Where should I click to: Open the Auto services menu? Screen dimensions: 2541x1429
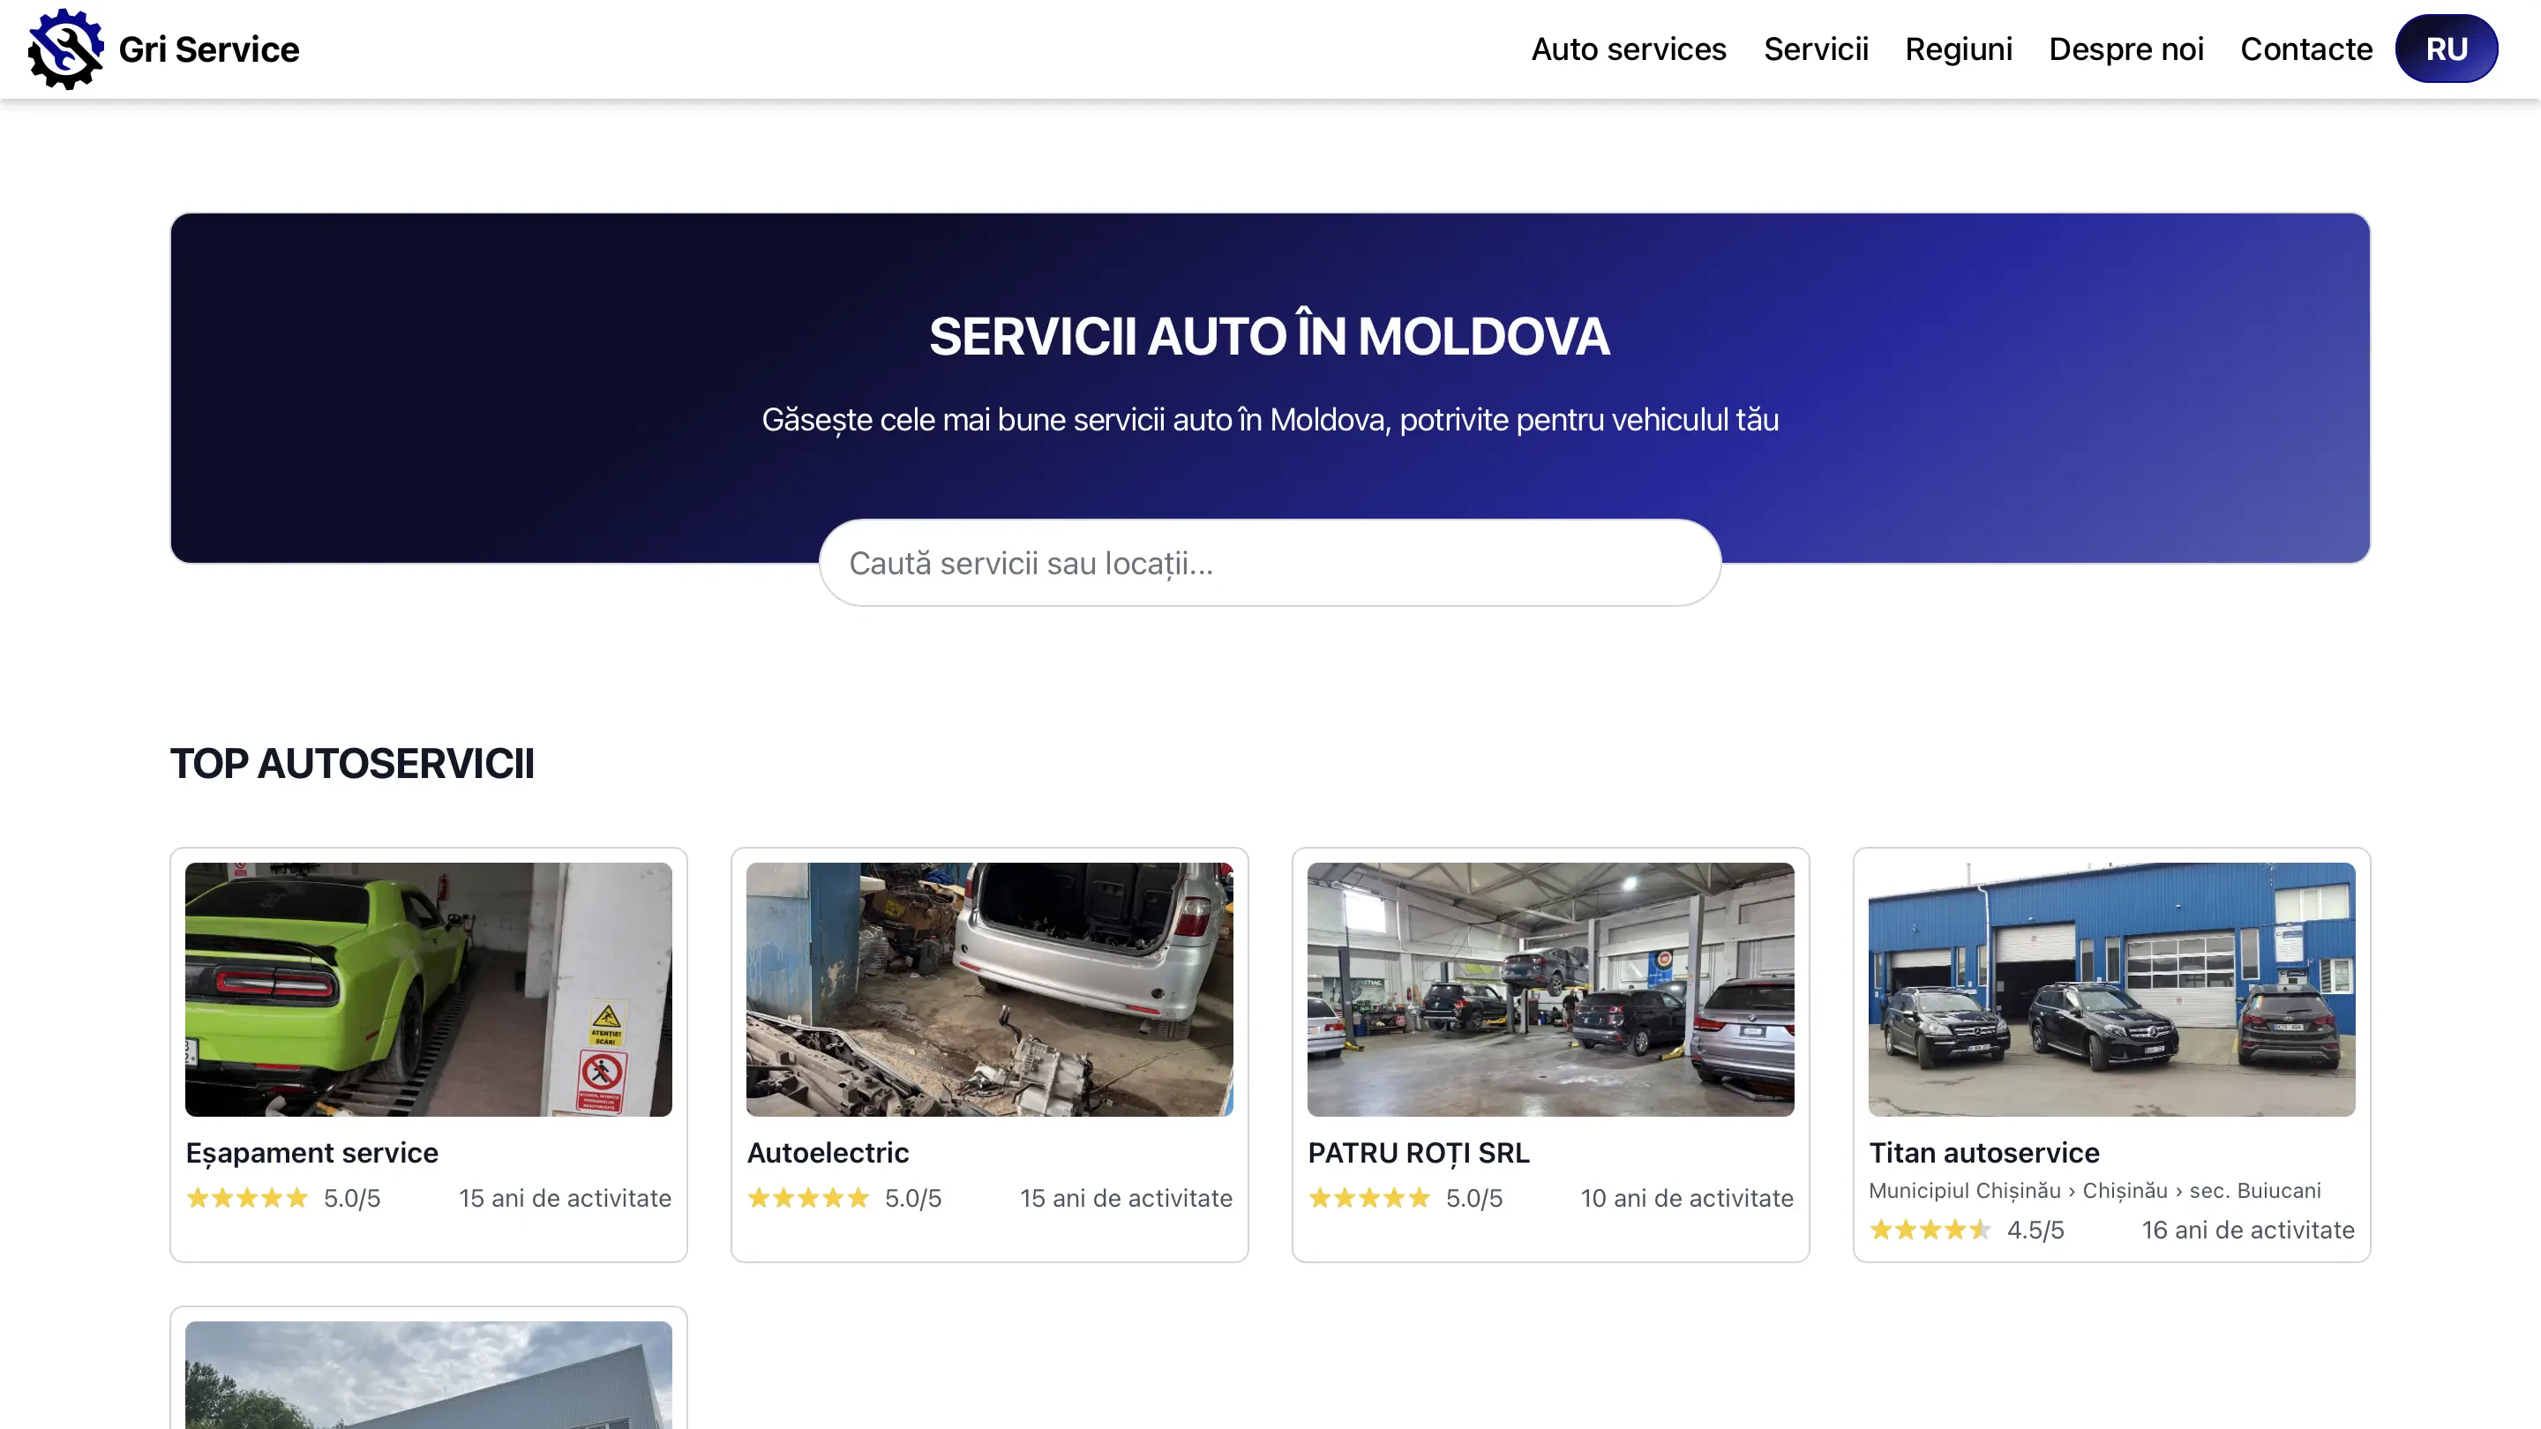point(1629,49)
